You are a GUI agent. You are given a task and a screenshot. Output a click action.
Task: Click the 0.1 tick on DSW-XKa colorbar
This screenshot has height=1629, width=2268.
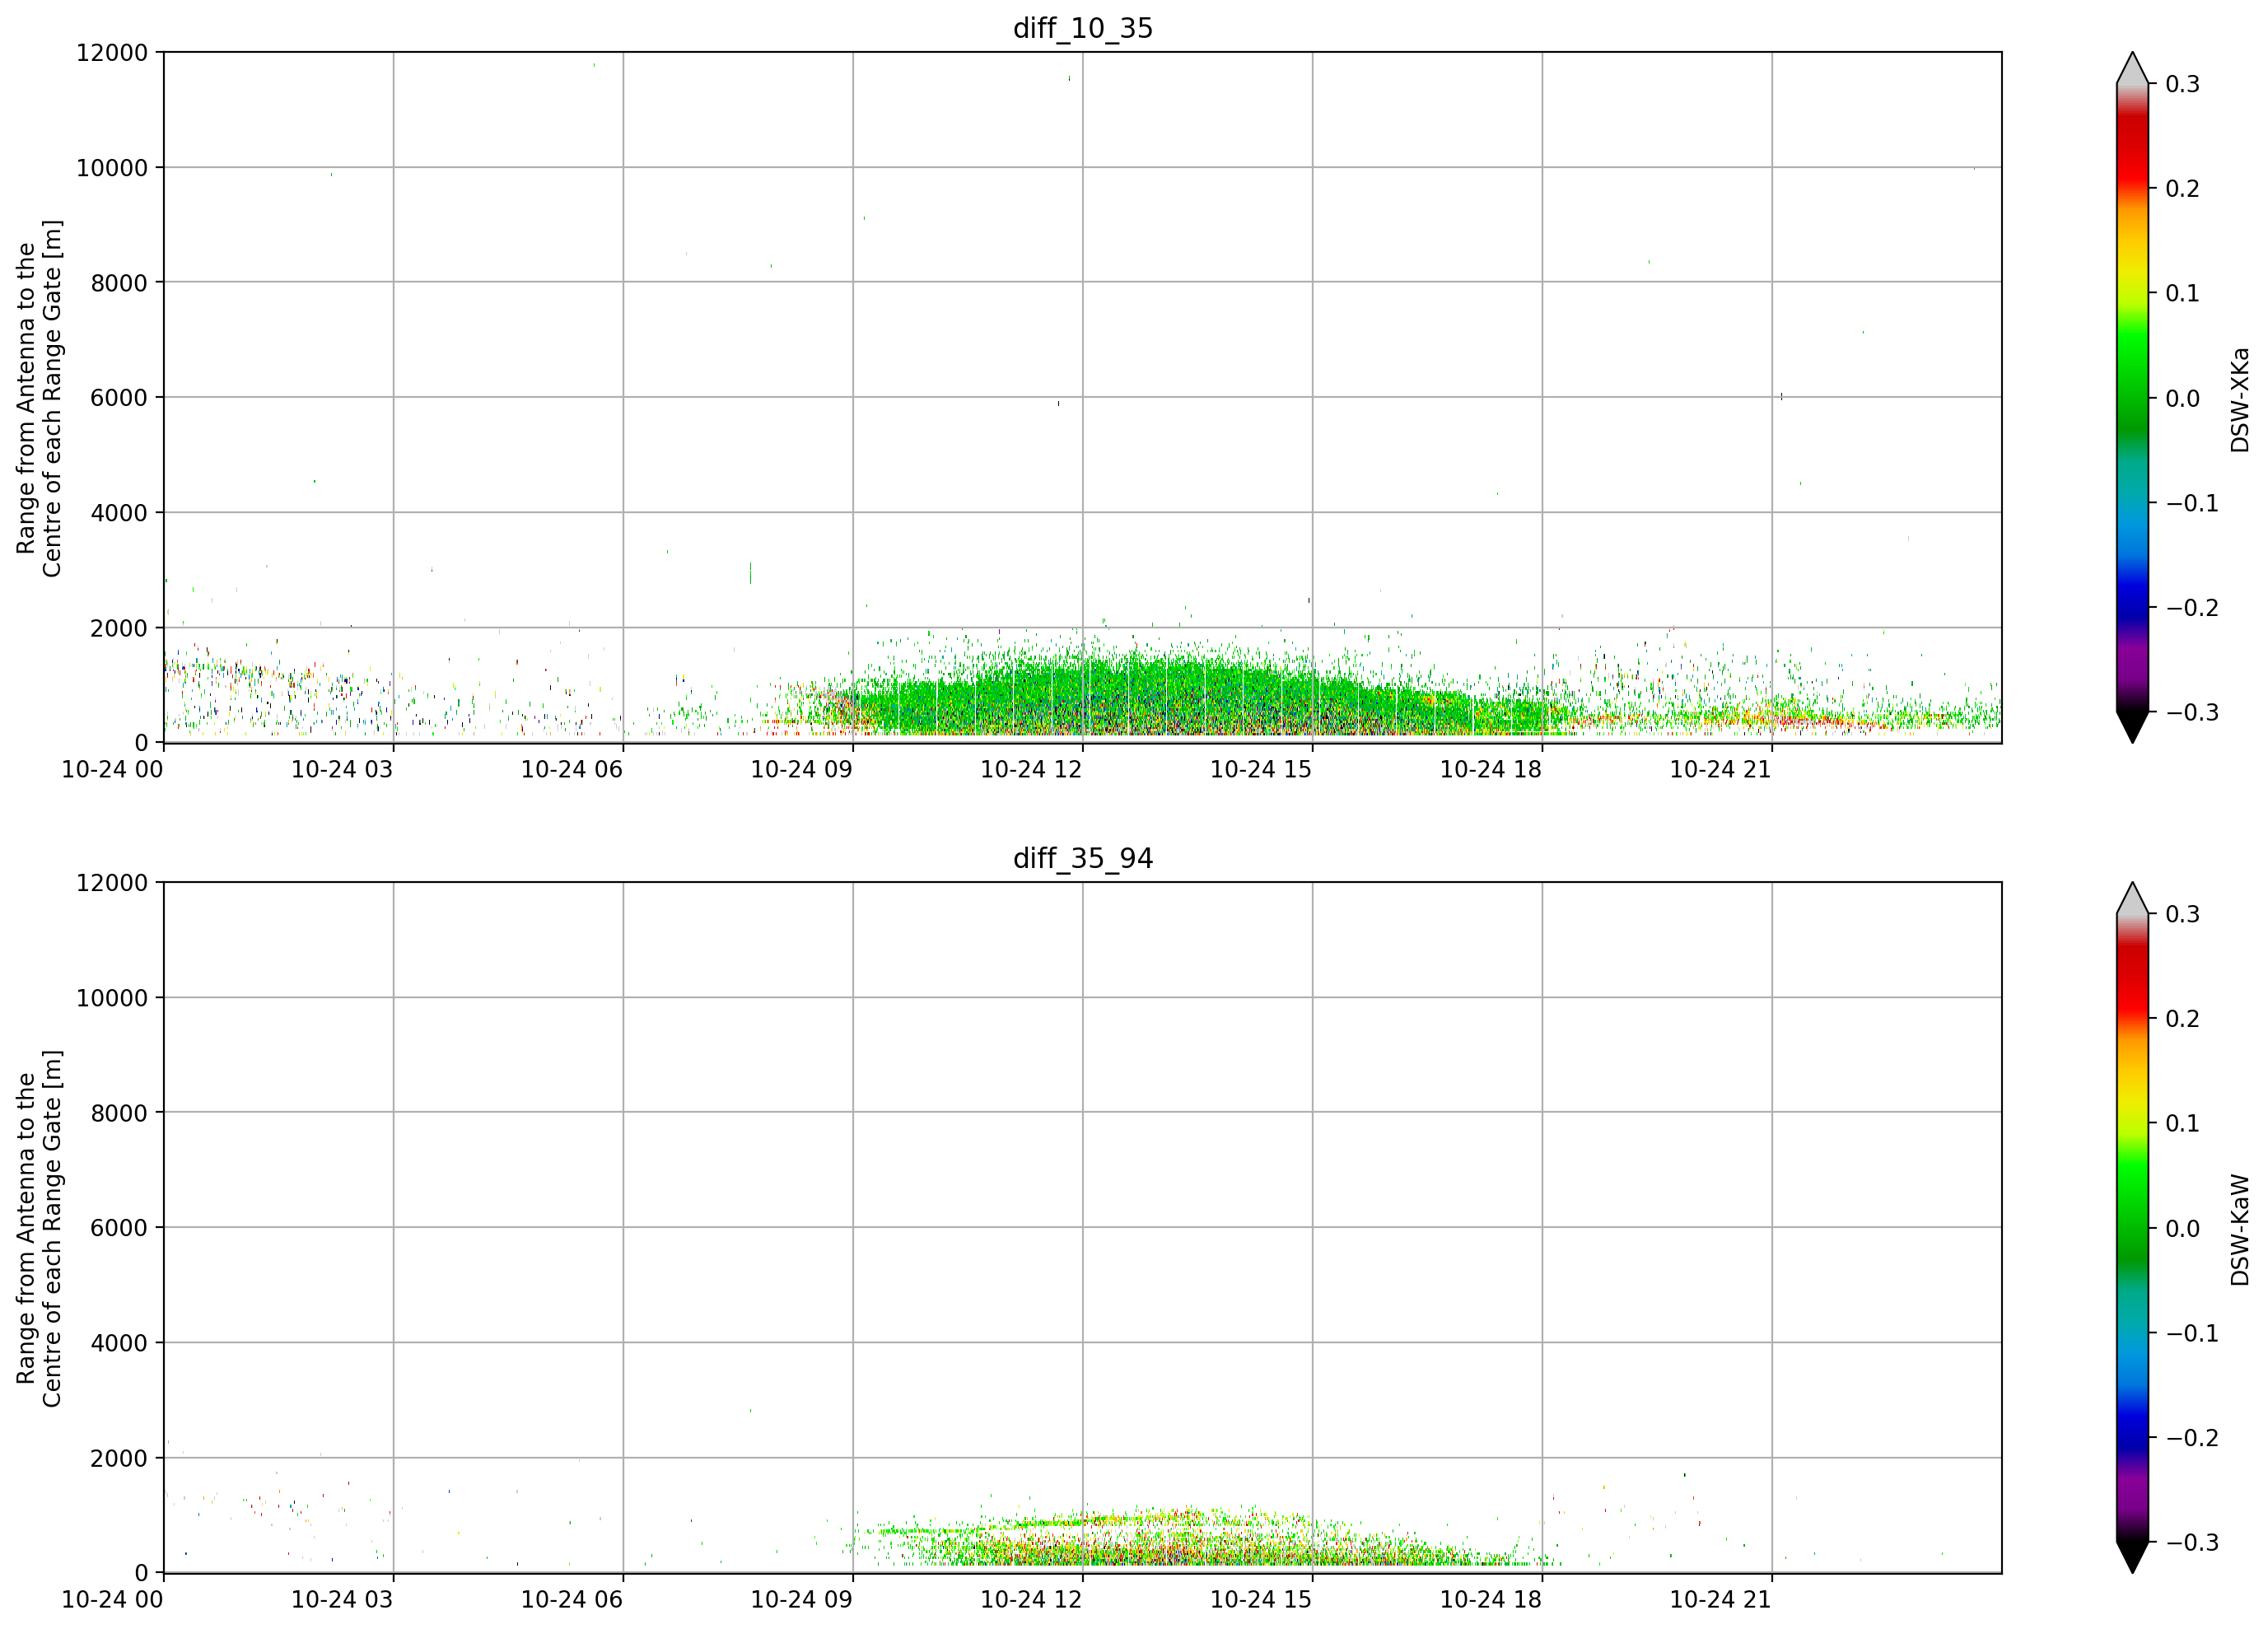pos(2183,294)
